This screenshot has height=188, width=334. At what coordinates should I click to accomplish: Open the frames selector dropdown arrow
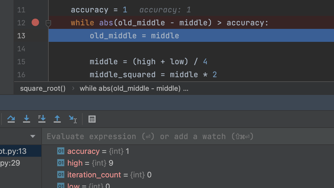pos(33,136)
